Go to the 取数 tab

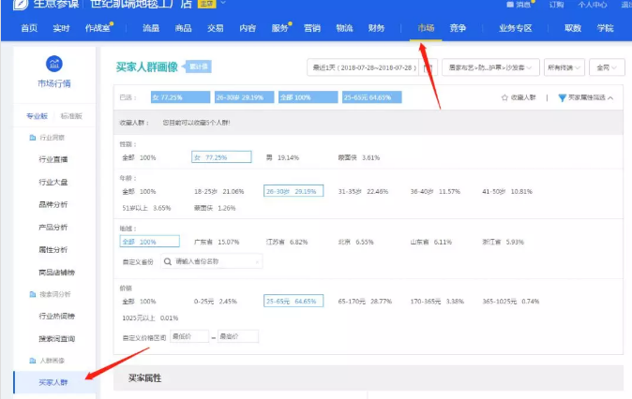[x=573, y=28]
